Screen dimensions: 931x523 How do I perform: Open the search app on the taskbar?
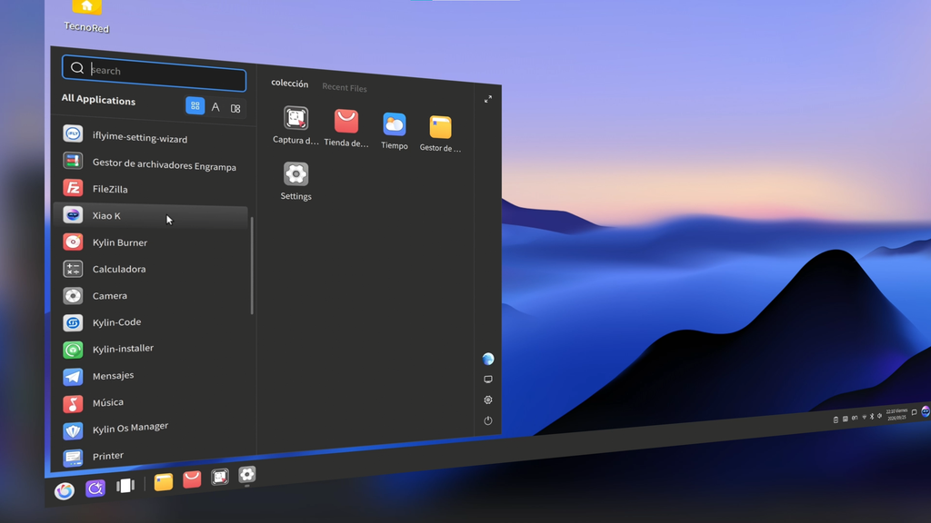point(95,488)
